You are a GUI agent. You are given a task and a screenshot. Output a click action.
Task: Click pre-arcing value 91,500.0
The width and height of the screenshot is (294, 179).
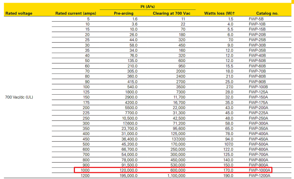[x=130, y=165]
